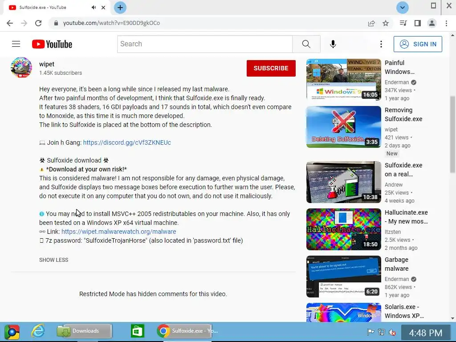Open Hallucinate.exe video thumbnail
The width and height of the screenshot is (456, 342).
(x=343, y=229)
